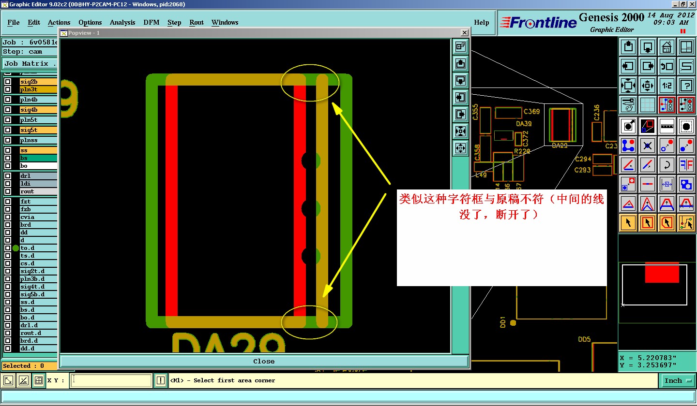Open the tools and palette settings icon
The height and width of the screenshot is (406, 697).
tap(628, 104)
